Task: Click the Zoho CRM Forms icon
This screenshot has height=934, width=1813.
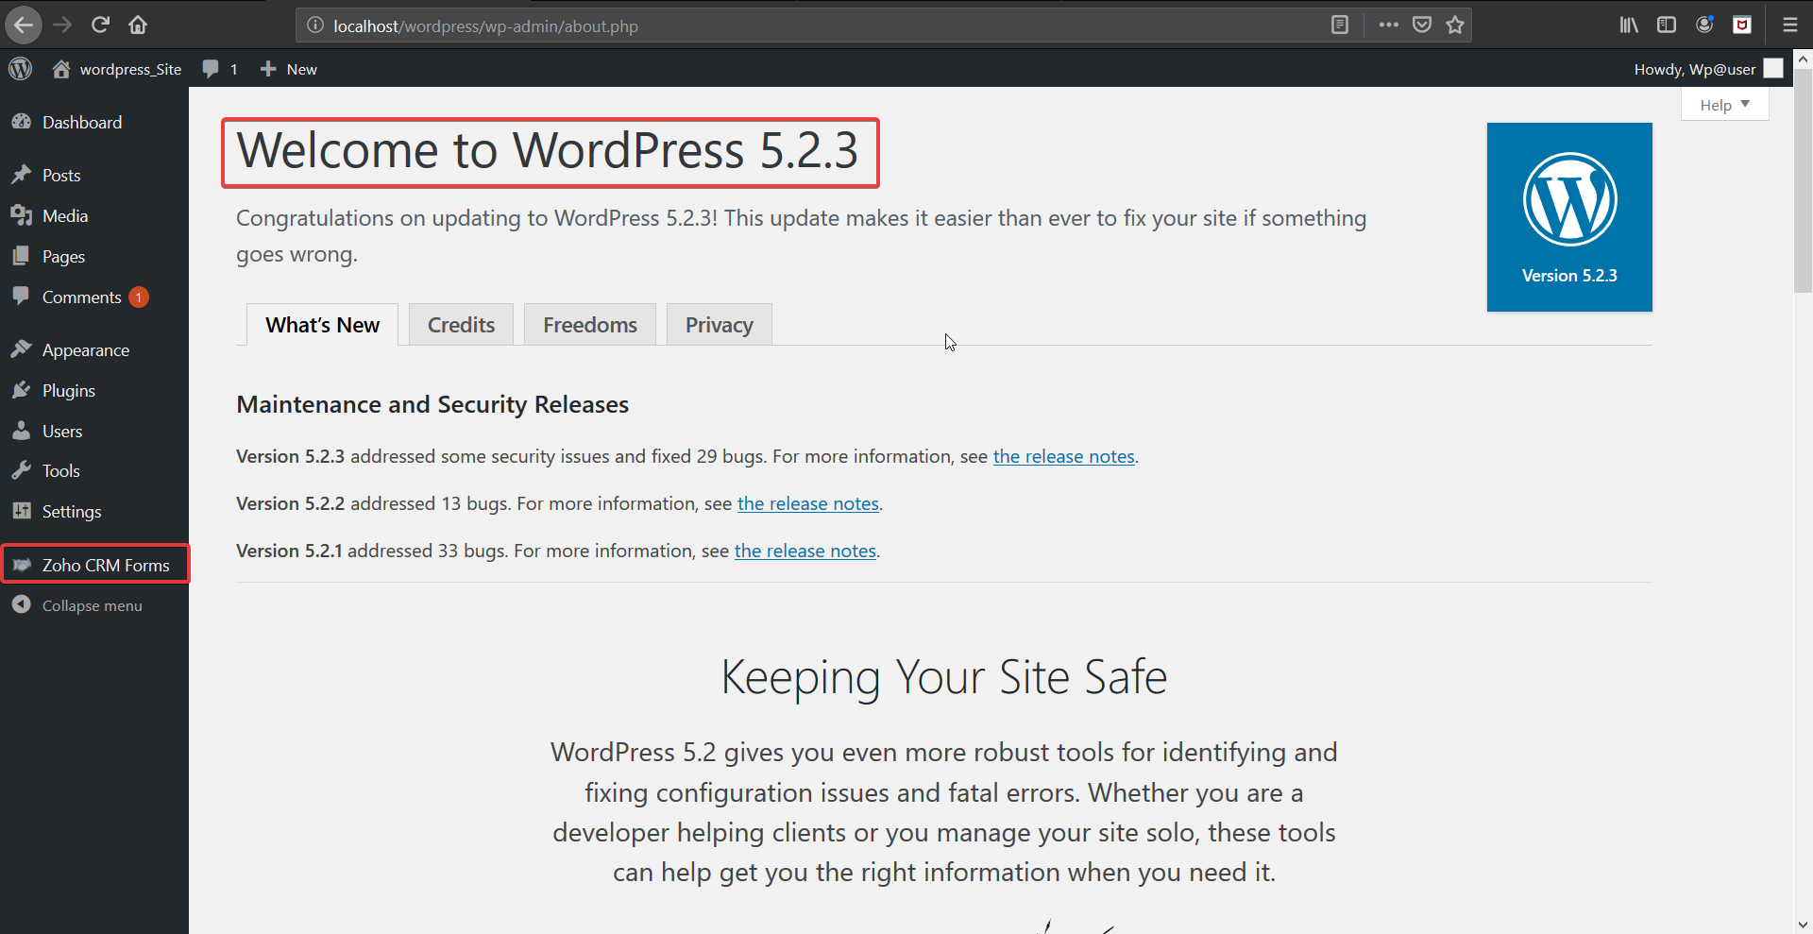Action: [21, 565]
